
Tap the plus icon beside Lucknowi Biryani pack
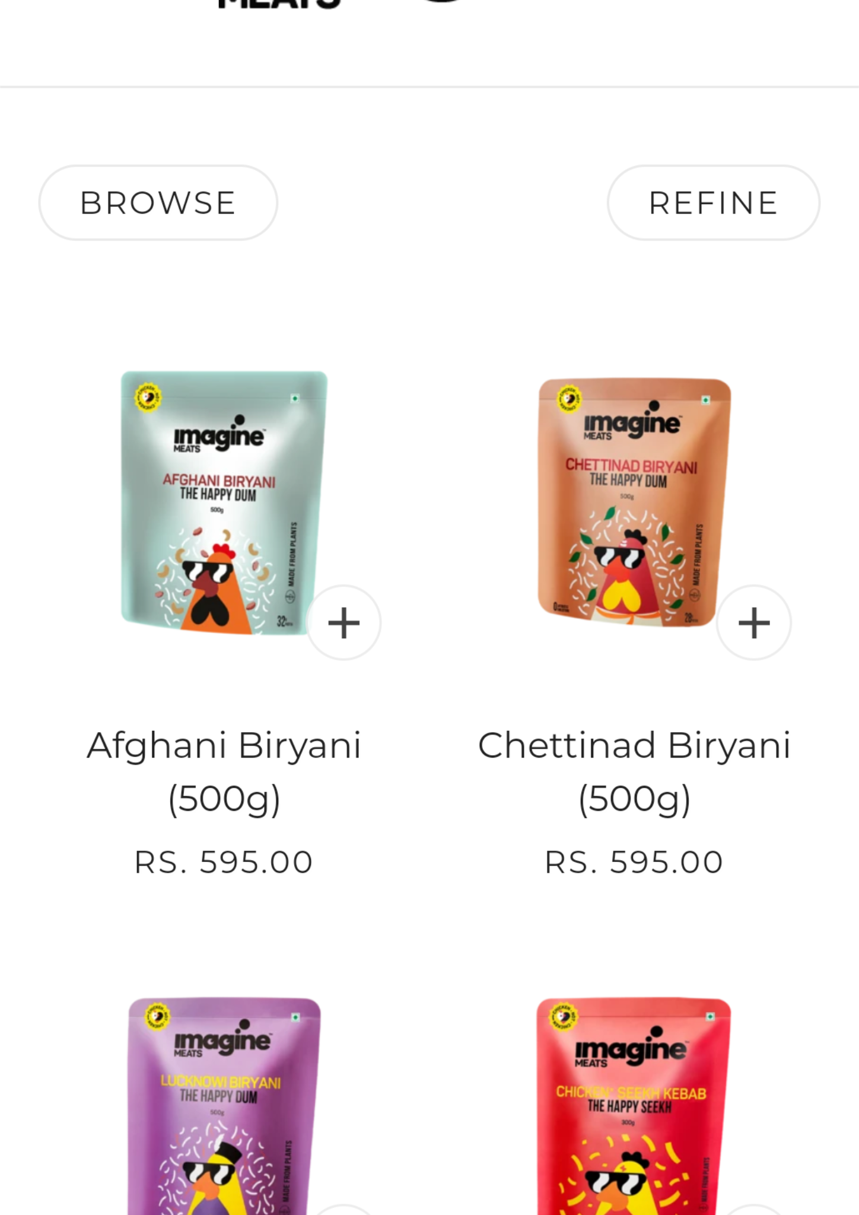(x=343, y=1210)
